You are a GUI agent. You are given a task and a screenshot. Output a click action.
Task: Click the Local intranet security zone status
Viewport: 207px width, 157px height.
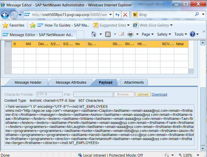(110, 155)
